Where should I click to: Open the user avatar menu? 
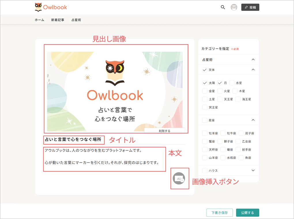234,7
